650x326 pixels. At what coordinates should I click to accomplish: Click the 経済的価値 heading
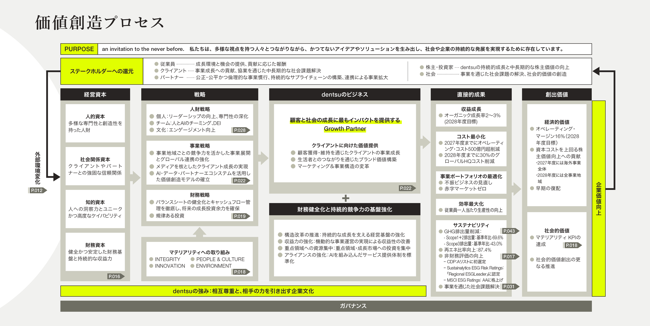pos(557,122)
